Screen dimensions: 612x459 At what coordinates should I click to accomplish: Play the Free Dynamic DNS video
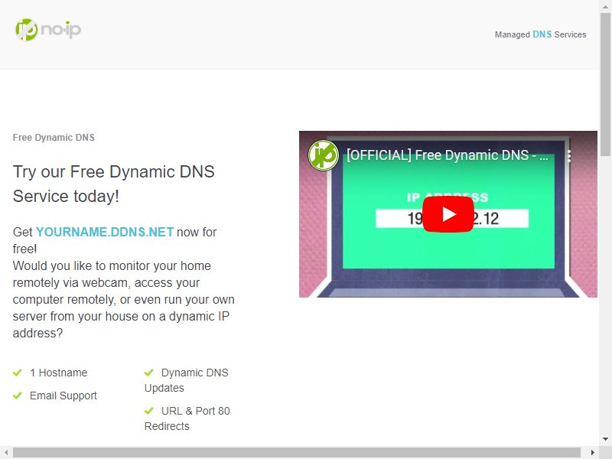point(448,214)
